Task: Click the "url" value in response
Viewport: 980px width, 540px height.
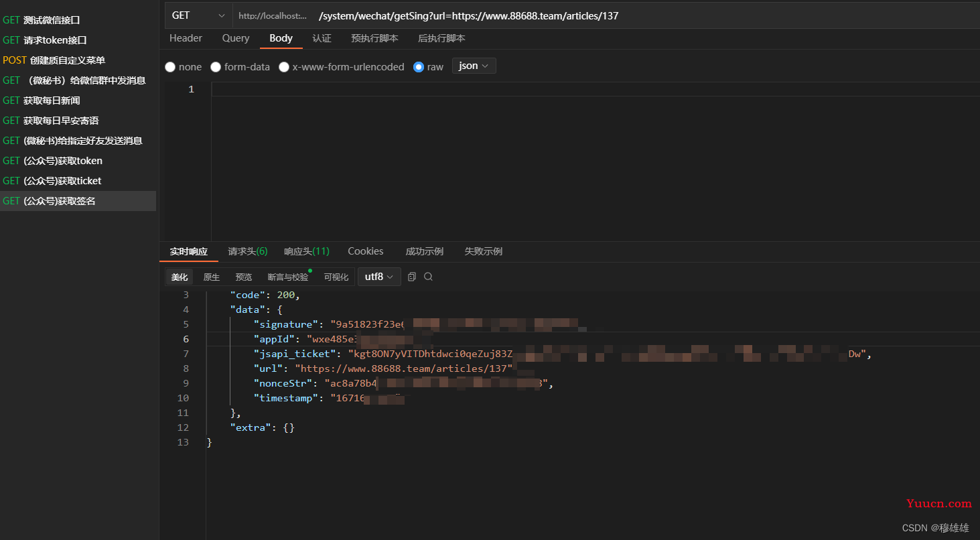Action: click(x=403, y=368)
